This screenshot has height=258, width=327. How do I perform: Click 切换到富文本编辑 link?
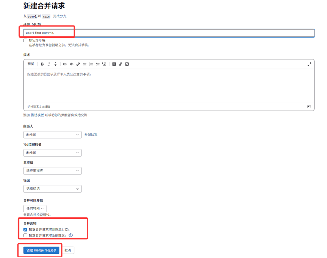click(x=39, y=107)
